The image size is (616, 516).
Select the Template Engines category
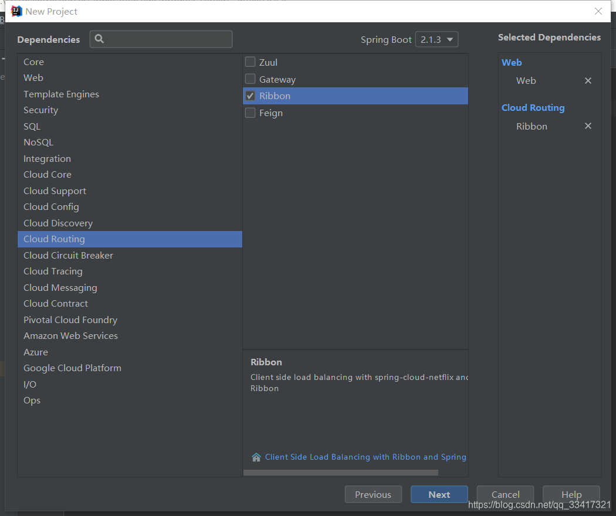(130, 94)
